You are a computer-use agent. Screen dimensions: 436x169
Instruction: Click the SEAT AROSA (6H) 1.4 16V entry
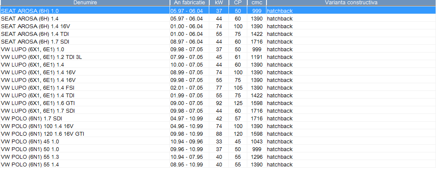click(x=218, y=26)
